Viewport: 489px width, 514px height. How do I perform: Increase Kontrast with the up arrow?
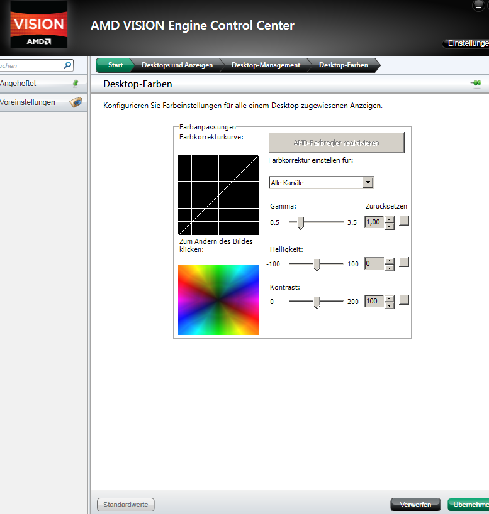point(389,298)
